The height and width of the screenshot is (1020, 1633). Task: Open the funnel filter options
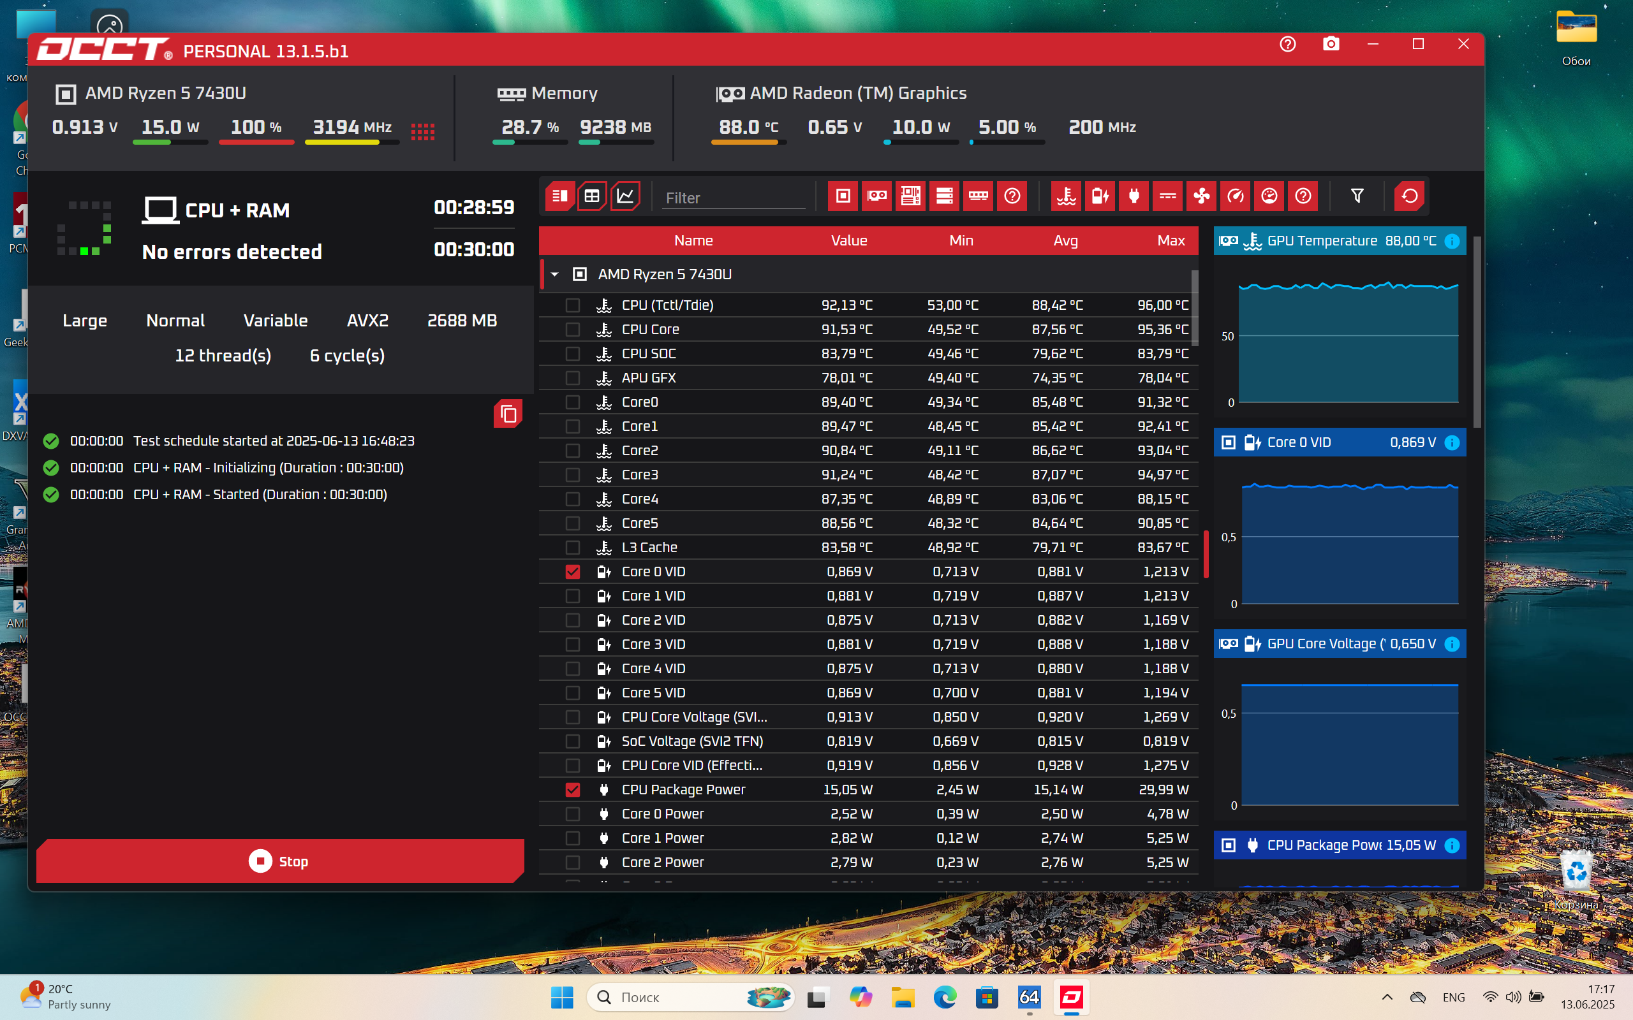pyautogui.click(x=1357, y=196)
